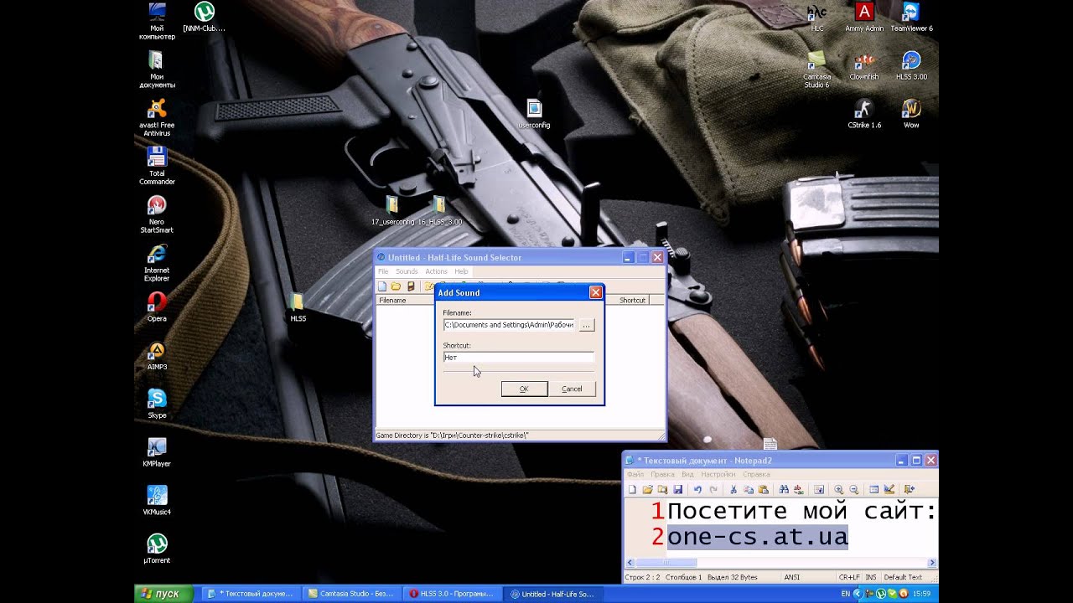Open Справка menu in Notepad2
This screenshot has width=1073, height=603.
click(x=756, y=475)
